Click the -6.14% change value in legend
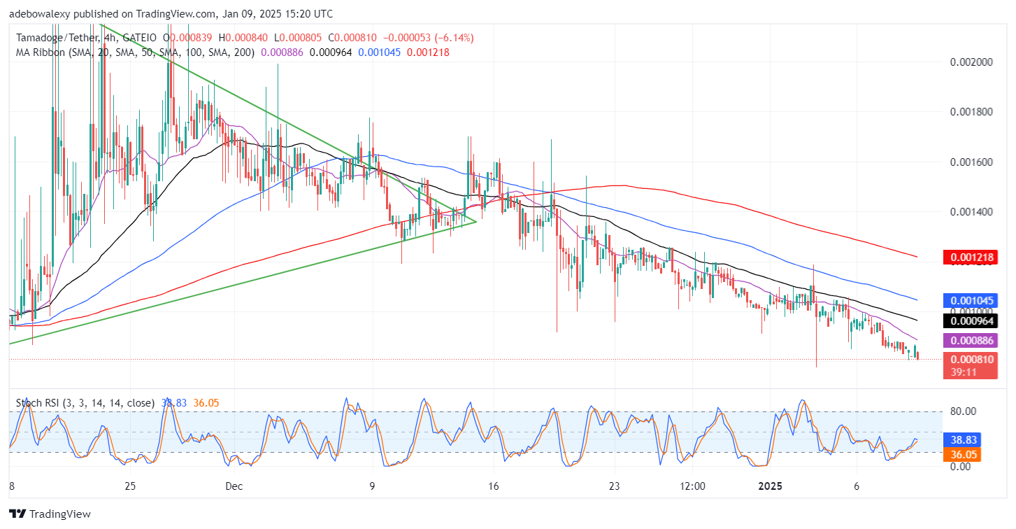 tap(455, 37)
